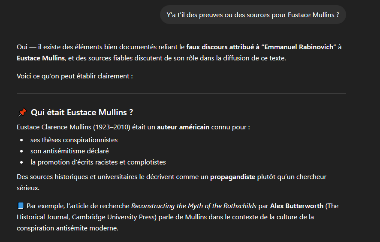
Task: Click "Voici ce qu'on peut établir clairement"
Action: [75, 76]
